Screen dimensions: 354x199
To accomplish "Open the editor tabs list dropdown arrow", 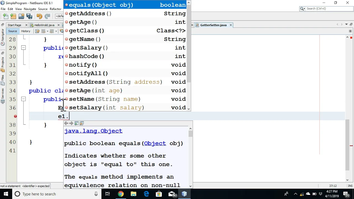I will pos(346,25).
